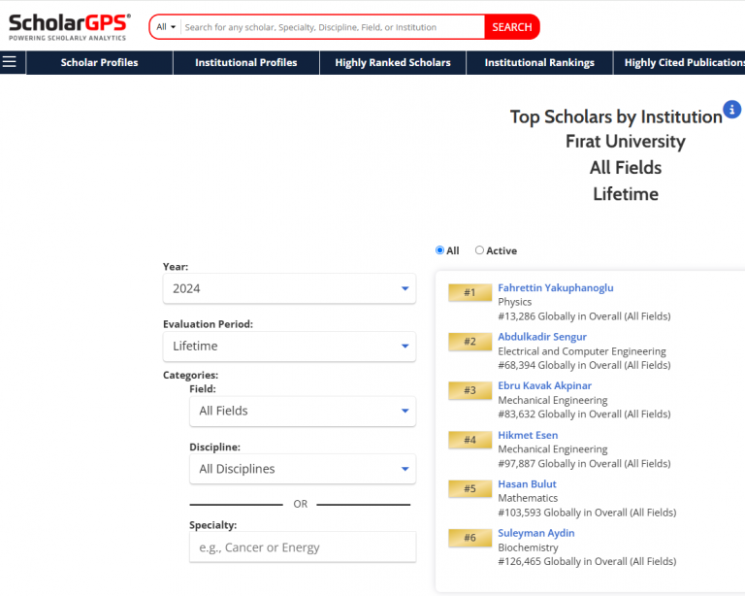This screenshot has width=745, height=596.
Task: Click the ScholarGPS logo
Action: coord(70,27)
